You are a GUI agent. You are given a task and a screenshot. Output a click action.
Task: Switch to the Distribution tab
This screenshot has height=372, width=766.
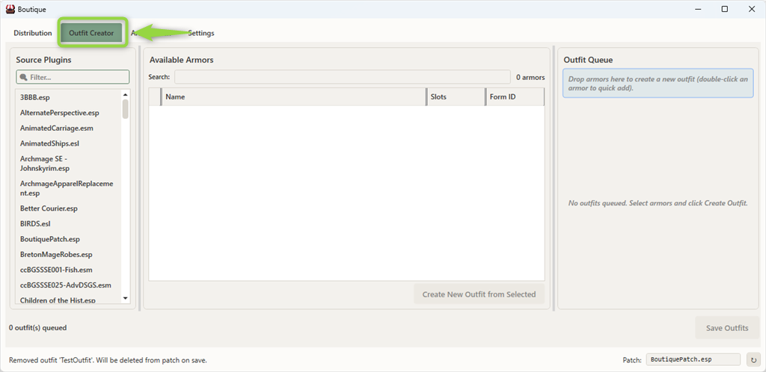33,33
